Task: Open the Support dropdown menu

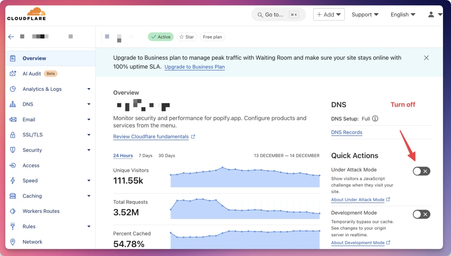Action: [365, 14]
